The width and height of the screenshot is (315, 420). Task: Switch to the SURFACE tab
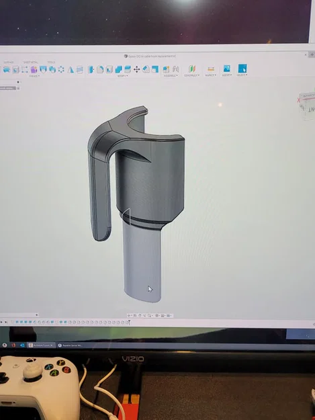point(9,62)
